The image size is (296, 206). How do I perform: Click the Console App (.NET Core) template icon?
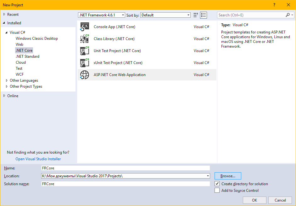(84, 27)
